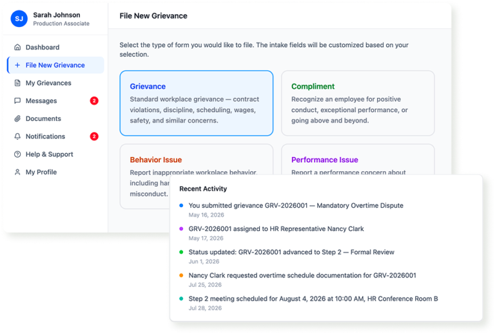Select File New Grievance in sidebar

point(55,65)
